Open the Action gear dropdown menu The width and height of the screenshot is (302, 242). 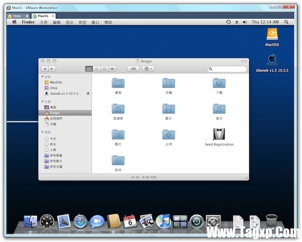pyautogui.click(x=148, y=69)
